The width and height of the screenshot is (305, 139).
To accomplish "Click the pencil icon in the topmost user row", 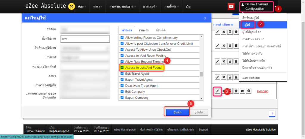I will click(218, 32).
